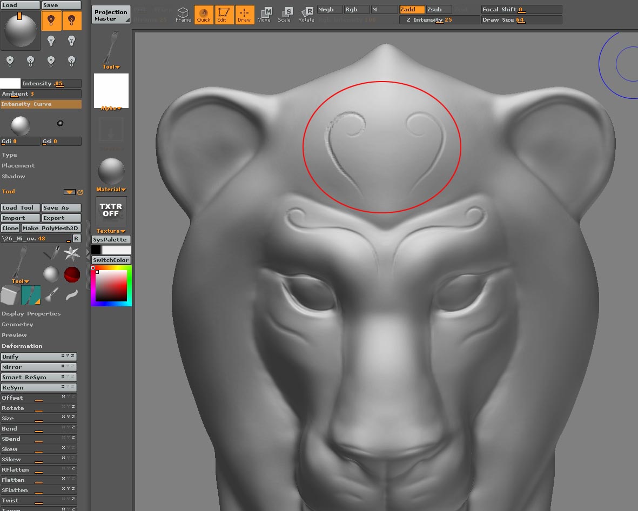
Task: Click the SwitchColor button
Action: 111,260
